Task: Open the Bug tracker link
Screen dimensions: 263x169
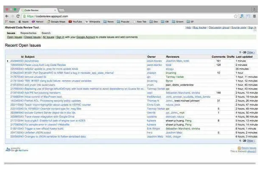Action: [200, 28]
